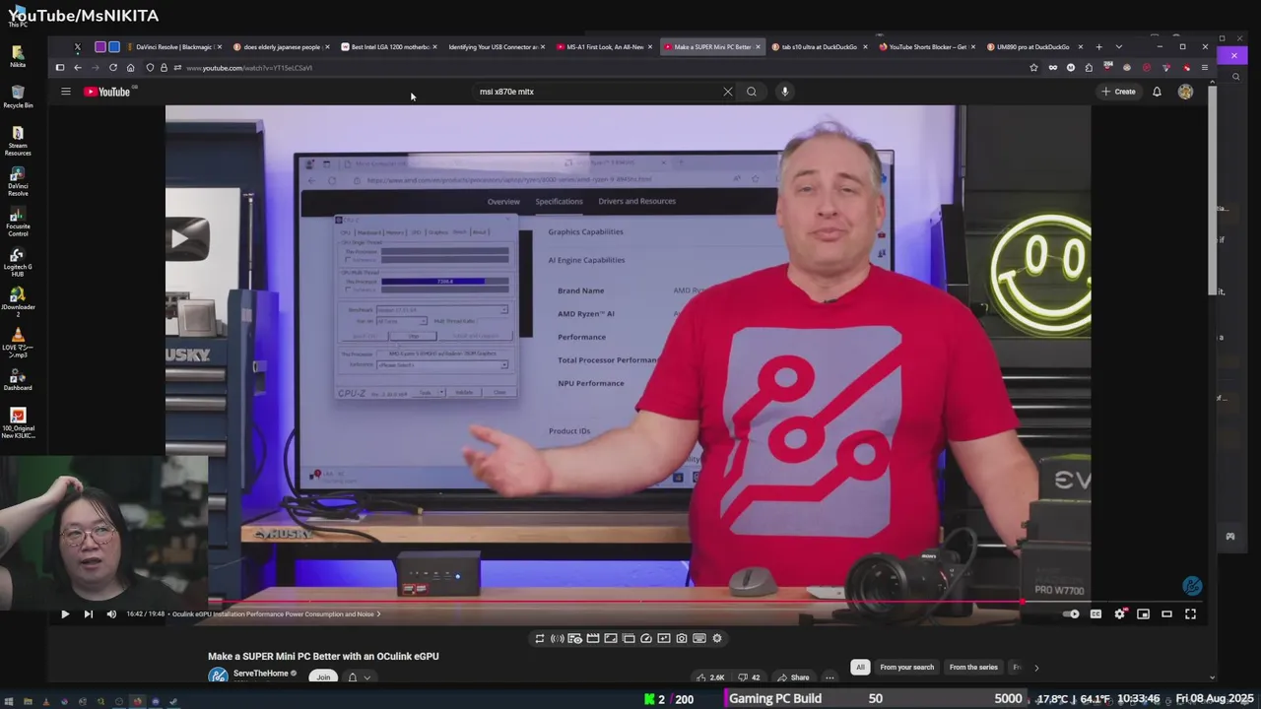Open video player settings gear
The image size is (1261, 709).
(x=1120, y=614)
